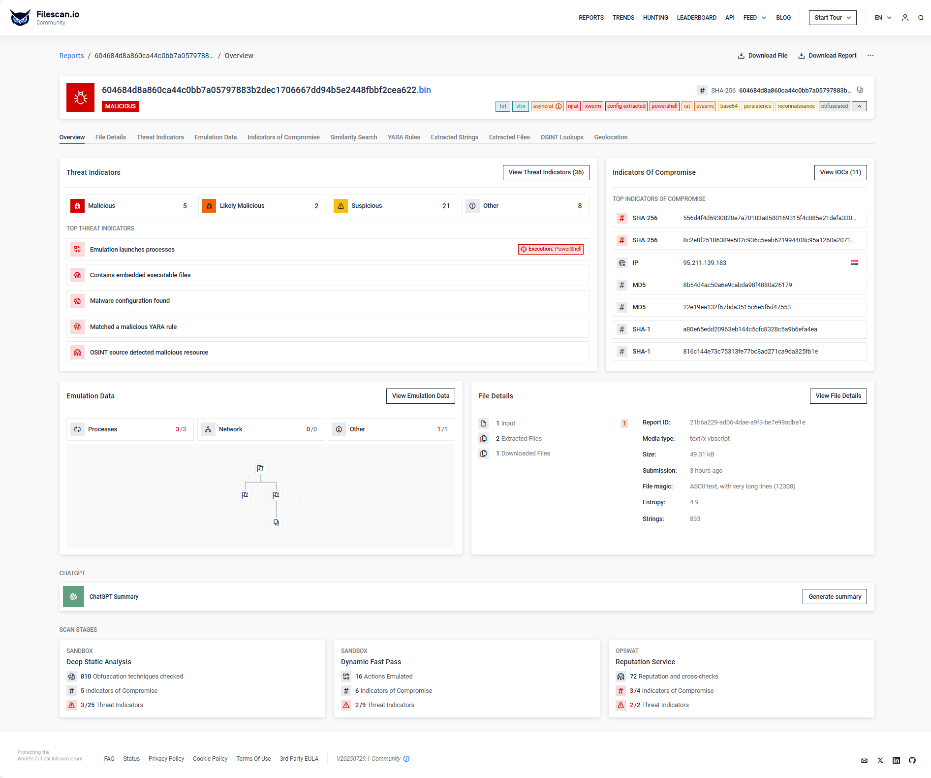Image resolution: width=931 pixels, height=778 pixels.
Task: Expand Emulation launches processes row
Action: pyautogui.click(x=328, y=250)
